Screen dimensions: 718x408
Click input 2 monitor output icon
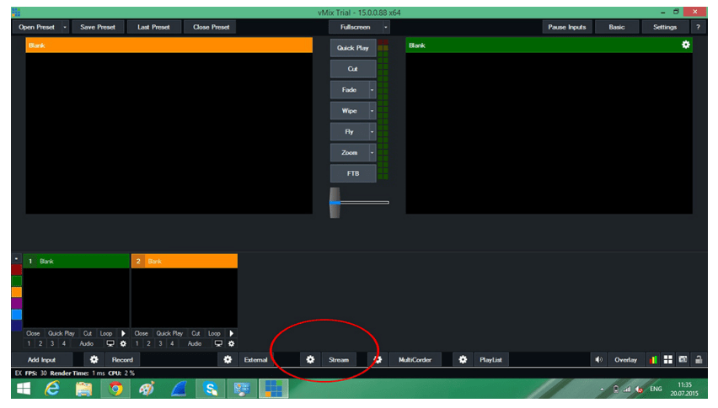218,343
